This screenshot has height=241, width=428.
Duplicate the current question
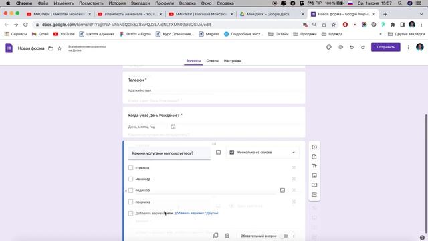pyautogui.click(x=215, y=236)
